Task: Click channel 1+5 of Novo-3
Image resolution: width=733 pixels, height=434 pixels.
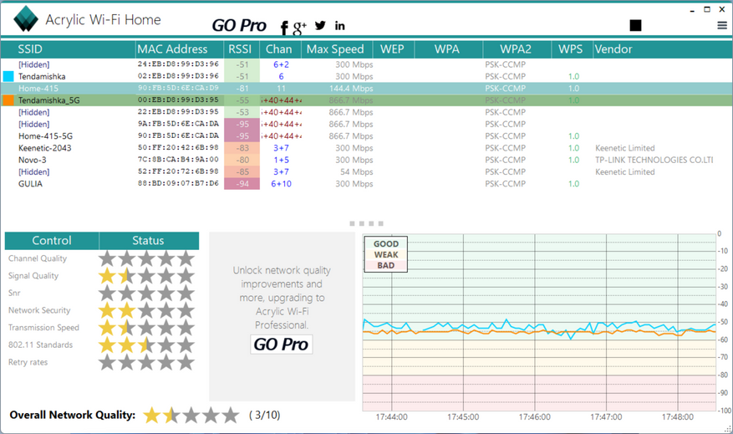Action: (281, 160)
